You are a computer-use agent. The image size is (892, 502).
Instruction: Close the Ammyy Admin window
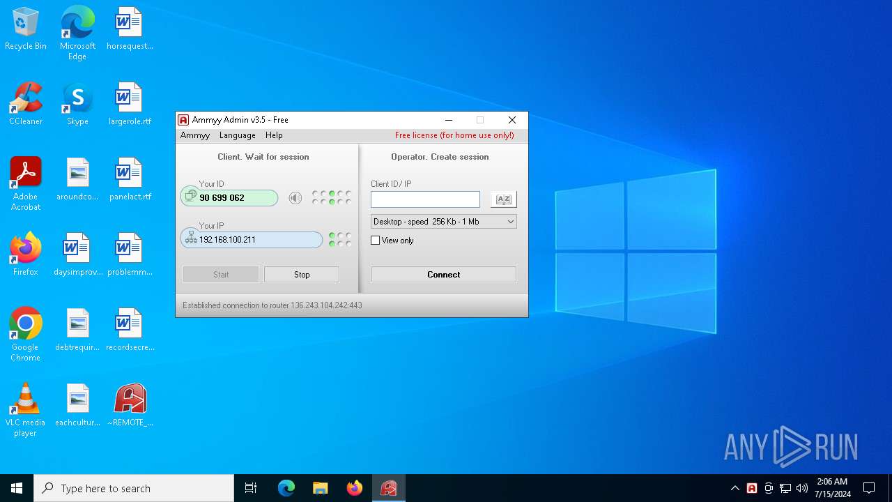pyautogui.click(x=512, y=120)
